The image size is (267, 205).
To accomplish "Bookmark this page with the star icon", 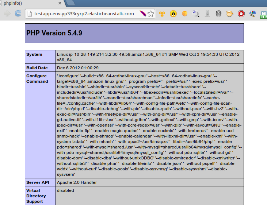I will pos(151,14).
